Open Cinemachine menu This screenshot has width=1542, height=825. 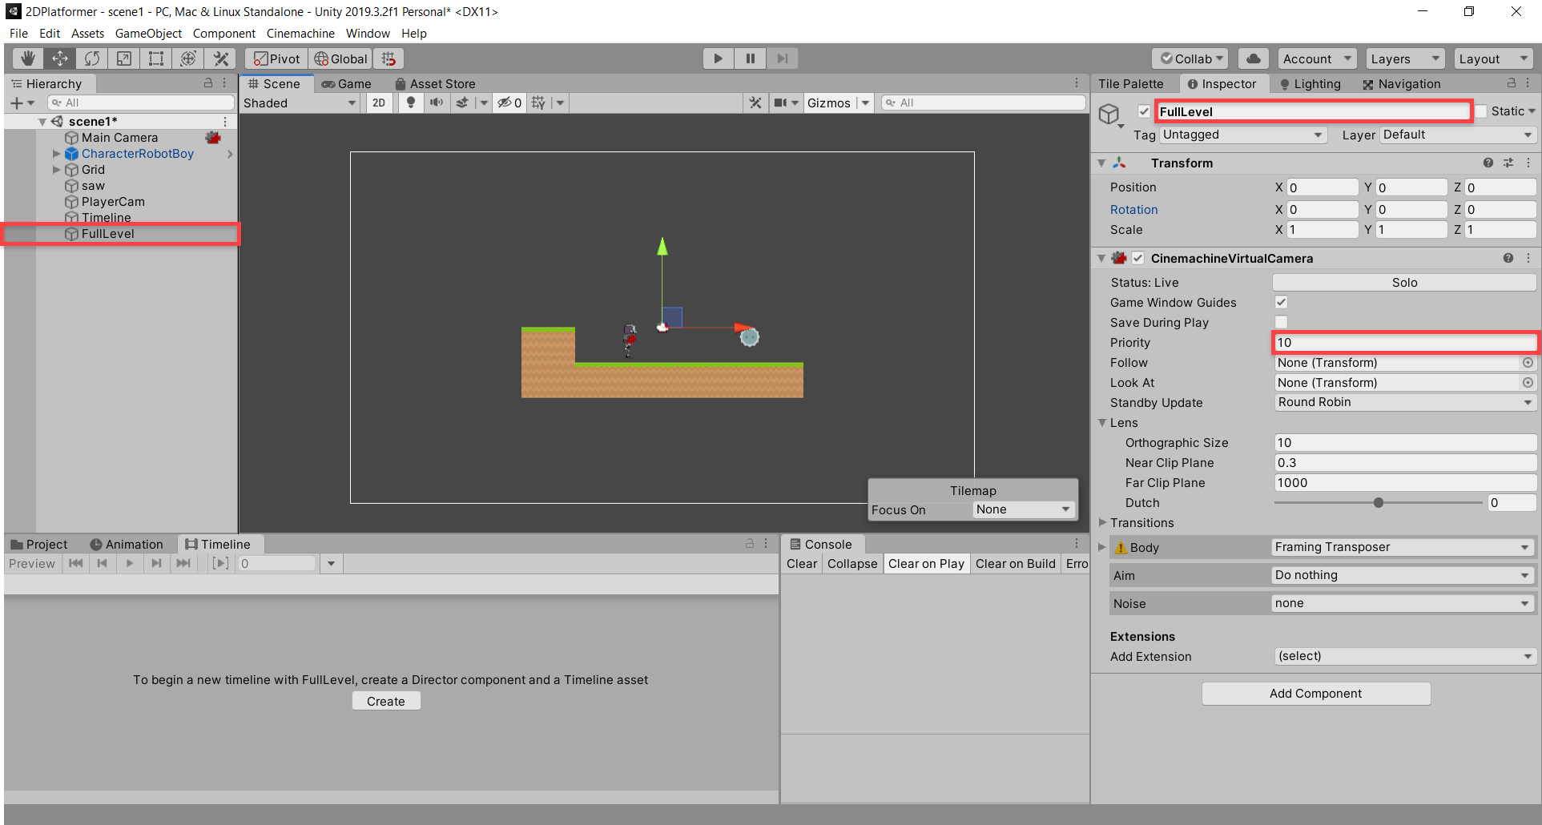[300, 34]
